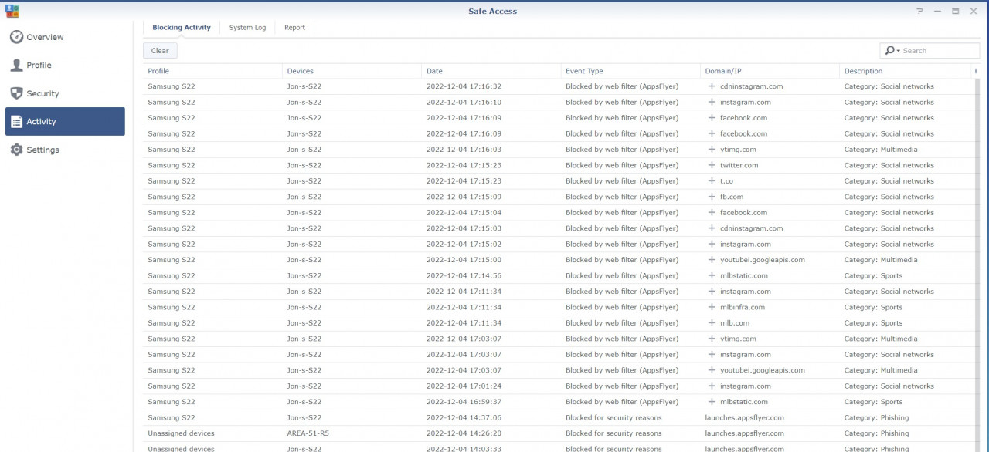Sort entries by the Date column header
989x452 pixels.
tap(434, 70)
